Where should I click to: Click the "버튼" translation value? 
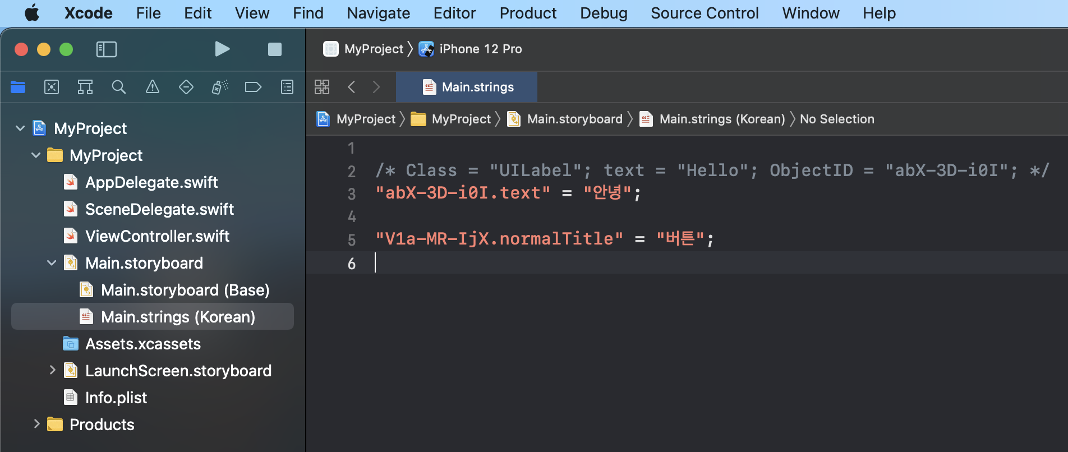click(x=680, y=239)
